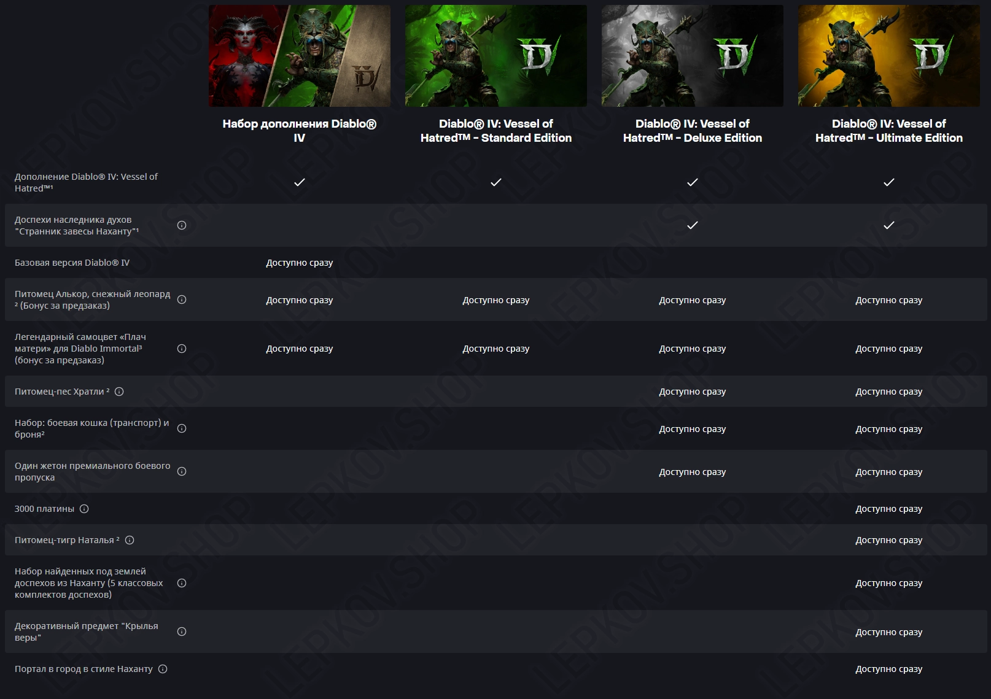Click the Питомец Алькор, снежный леопард label
The height and width of the screenshot is (699, 991).
coord(92,299)
